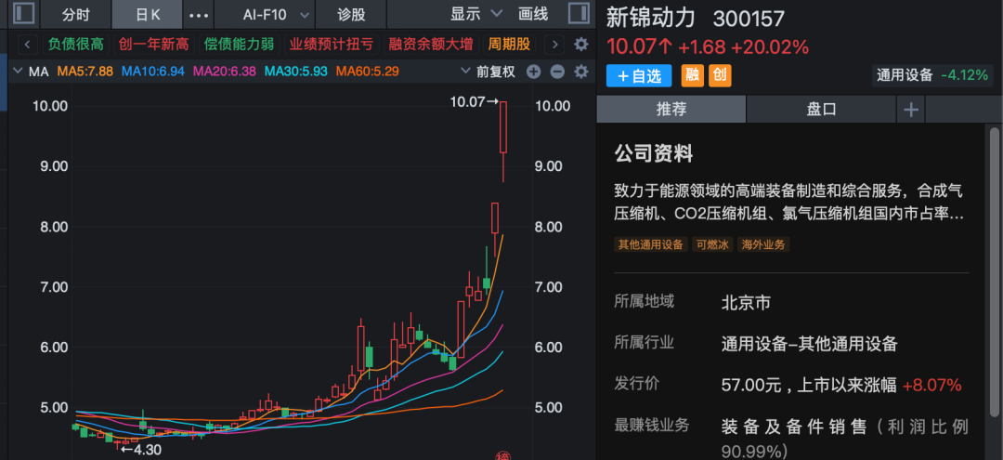Click the orange 创 ChiNext badge

tap(720, 76)
